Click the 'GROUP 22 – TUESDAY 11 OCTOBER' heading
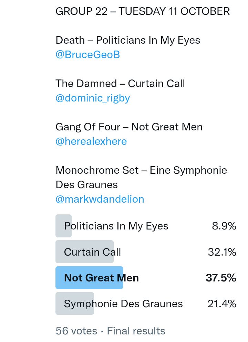 (x=143, y=11)
